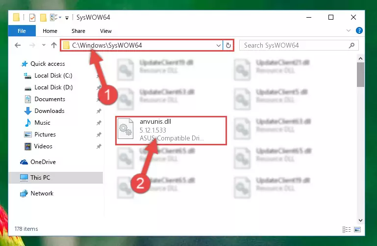Open Help with the question mark icon
377x246 pixels.
pos(359,30)
